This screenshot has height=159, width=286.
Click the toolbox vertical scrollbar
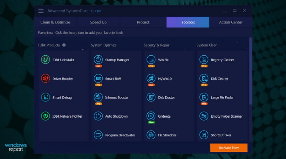(x=250, y=71)
